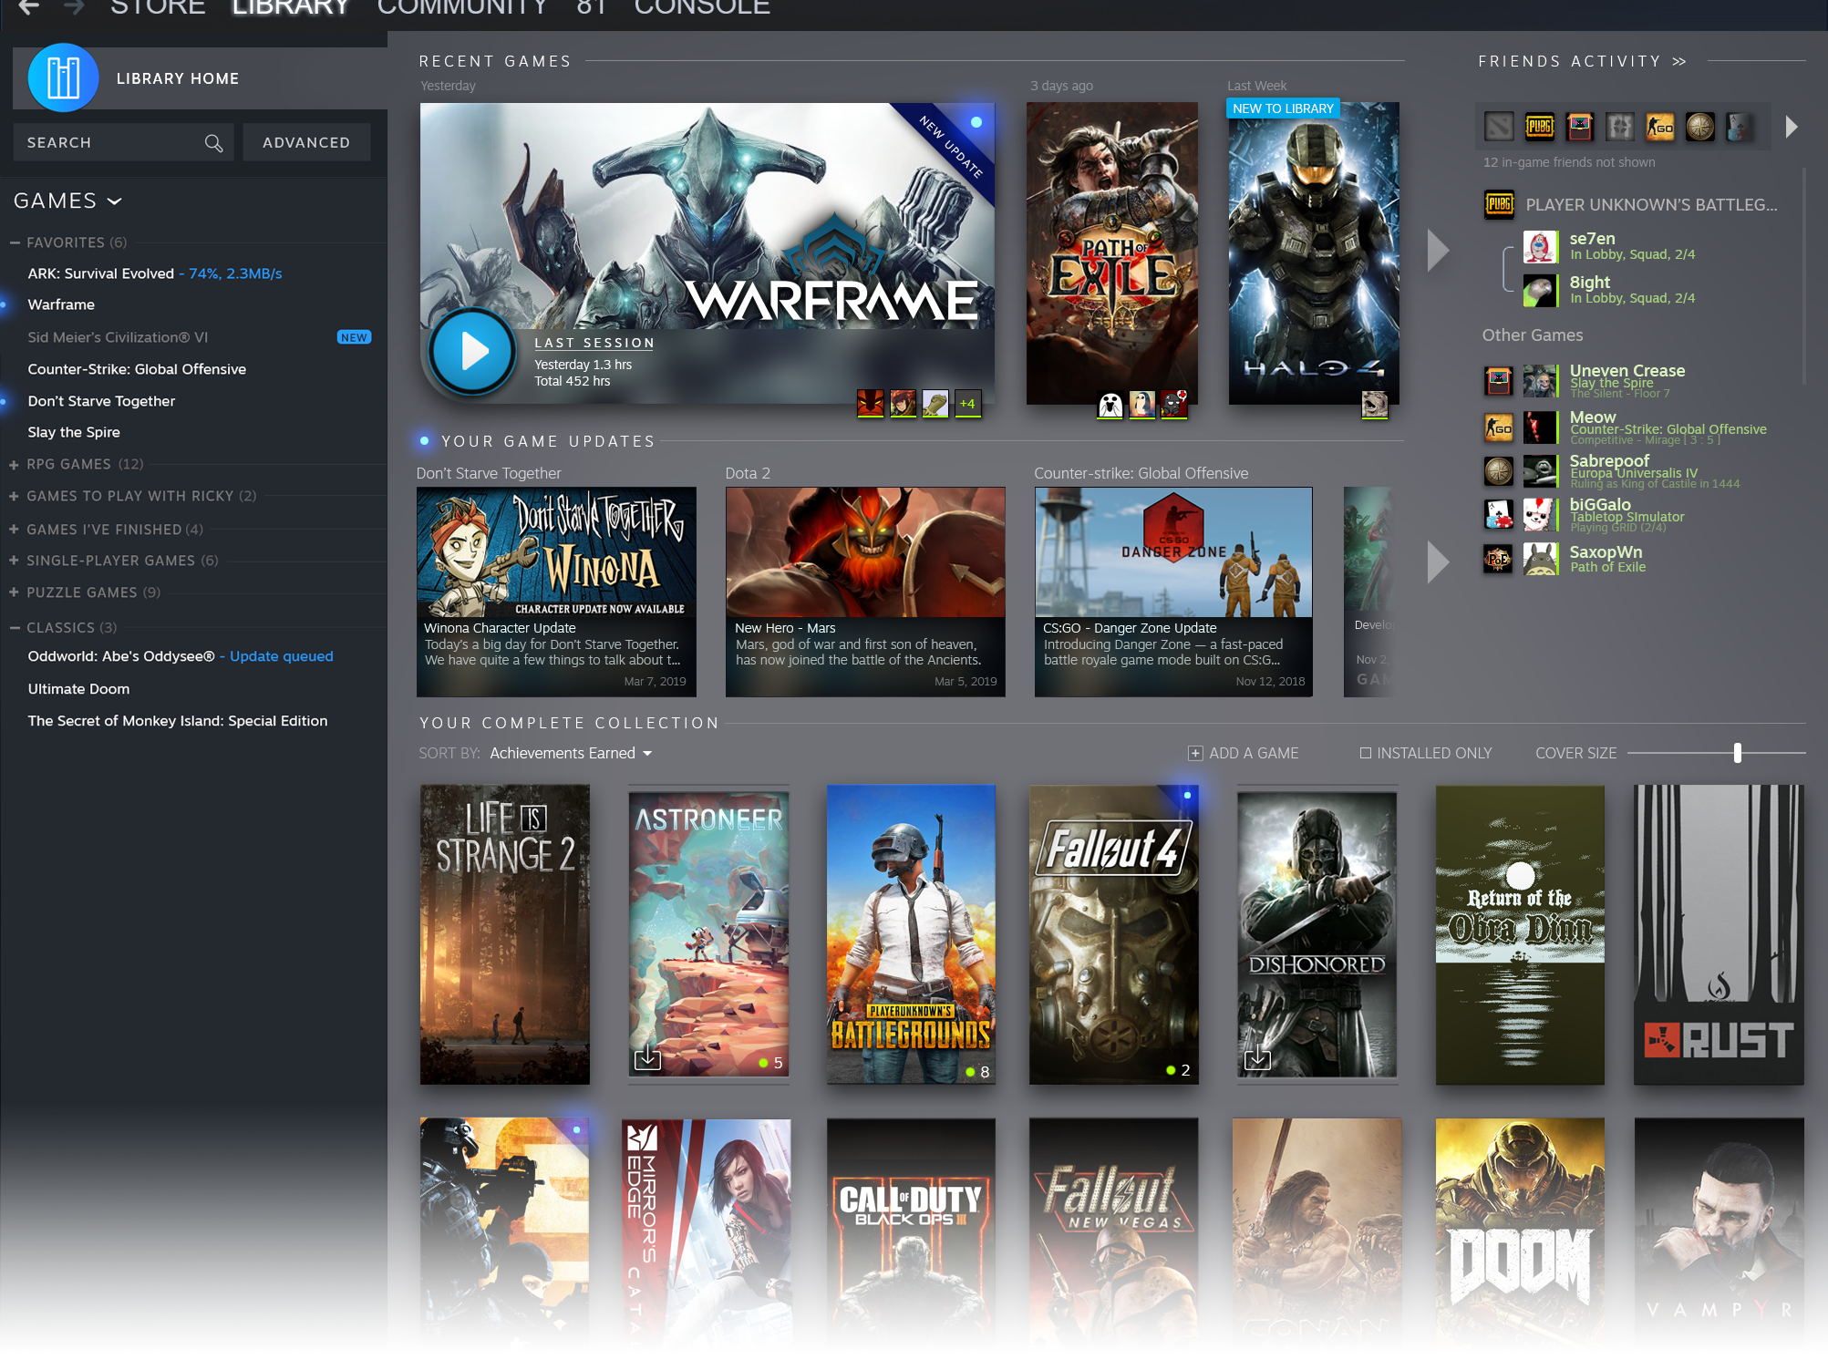Viewport: 1828px width, 1370px height.
Task: Expand the Puzzle Games category
Action: (x=15, y=592)
